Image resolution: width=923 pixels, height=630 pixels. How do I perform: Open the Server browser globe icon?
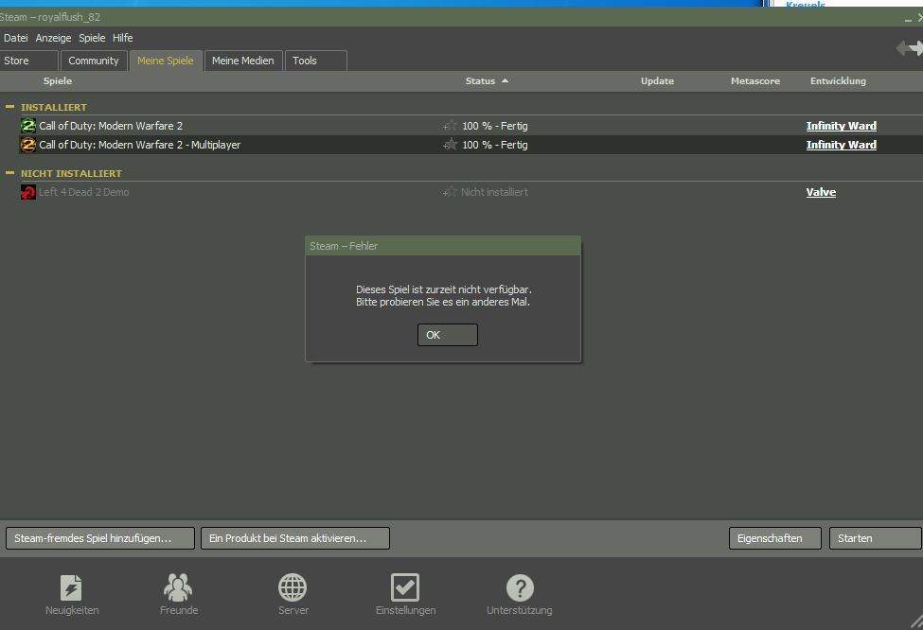[x=293, y=587]
